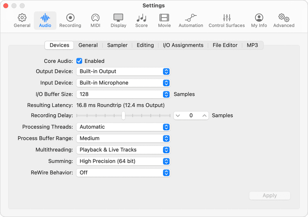Open the Score settings icon
Image resolution: width=308 pixels, height=217 pixels.
click(x=141, y=20)
